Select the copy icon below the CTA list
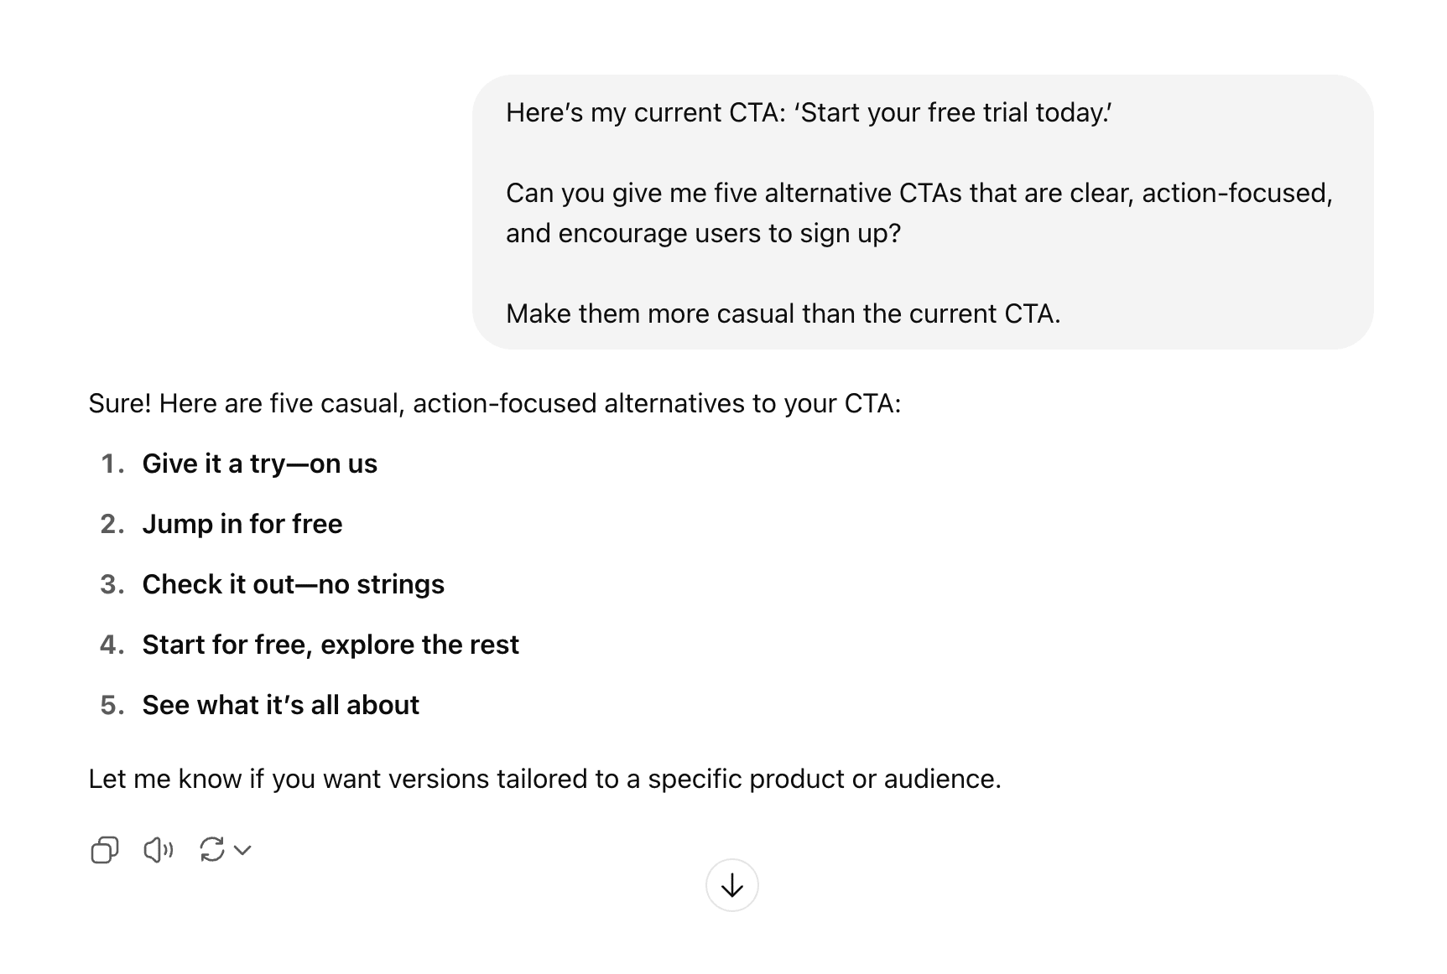1447x974 pixels. 104,850
